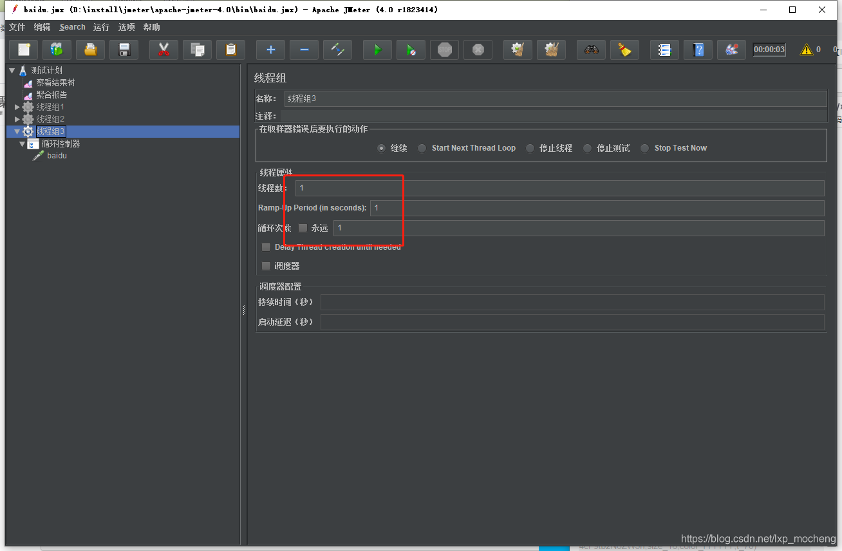The width and height of the screenshot is (842, 551).
Task: Select the 继续 radio button
Action: (382, 148)
